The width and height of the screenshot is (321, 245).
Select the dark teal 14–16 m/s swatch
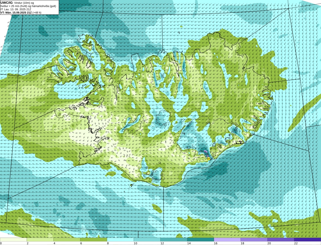pos(201,239)
